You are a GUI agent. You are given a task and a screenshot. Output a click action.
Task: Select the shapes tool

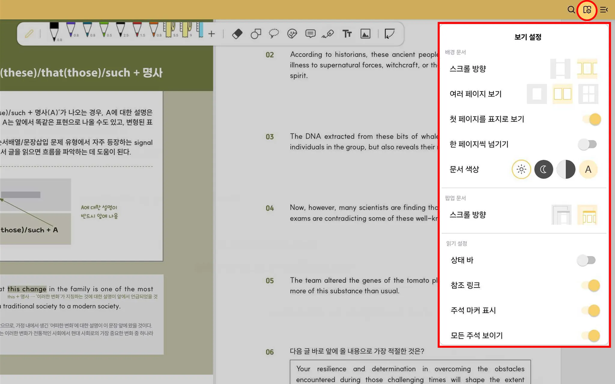pos(256,34)
